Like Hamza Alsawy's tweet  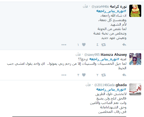[x=84, y=75]
